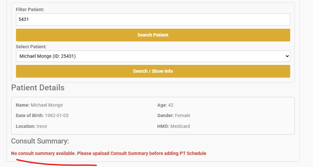Open the Select Patient dropdown

(x=153, y=56)
